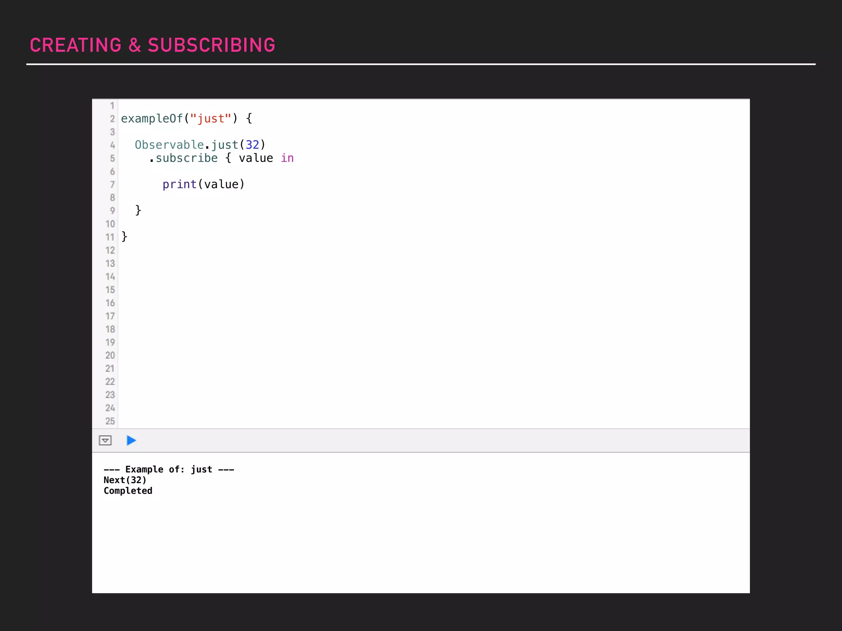Click the 'Example of: just' console line
Image resolution: width=842 pixels, height=631 pixels.
(169, 469)
